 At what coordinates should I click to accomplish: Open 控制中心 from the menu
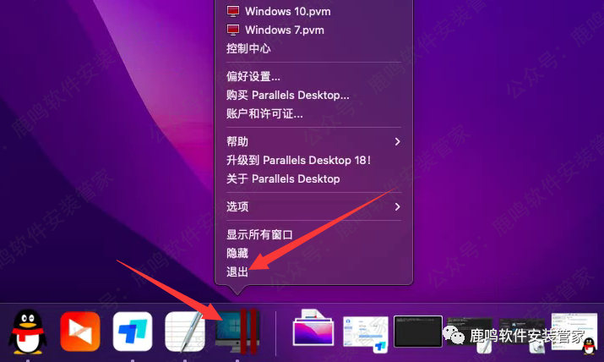pyautogui.click(x=248, y=48)
